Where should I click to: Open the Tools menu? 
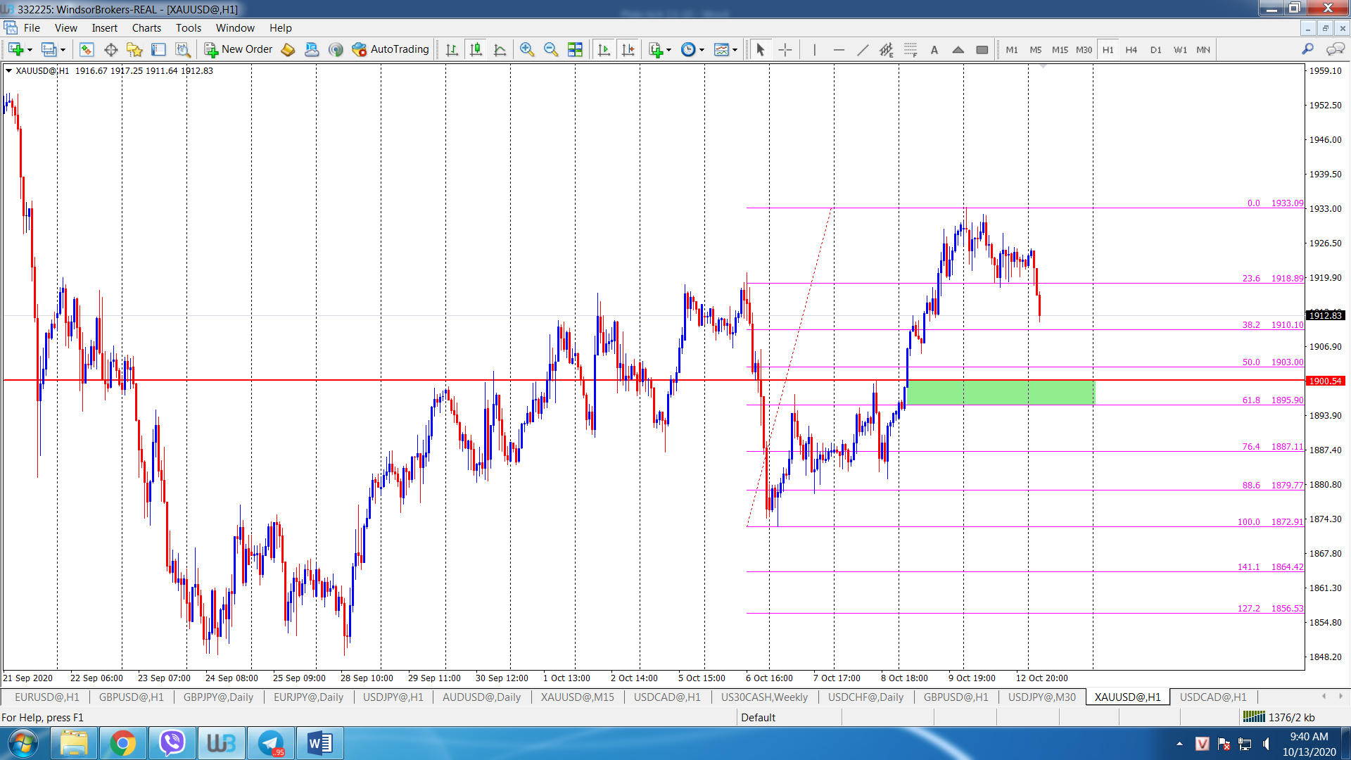[x=189, y=28]
